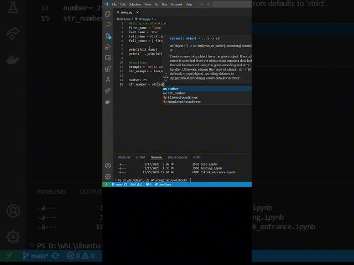354x265 pixels.
Task: Choose the 'FileNotFoundError' suggestion
Action: 207,98
